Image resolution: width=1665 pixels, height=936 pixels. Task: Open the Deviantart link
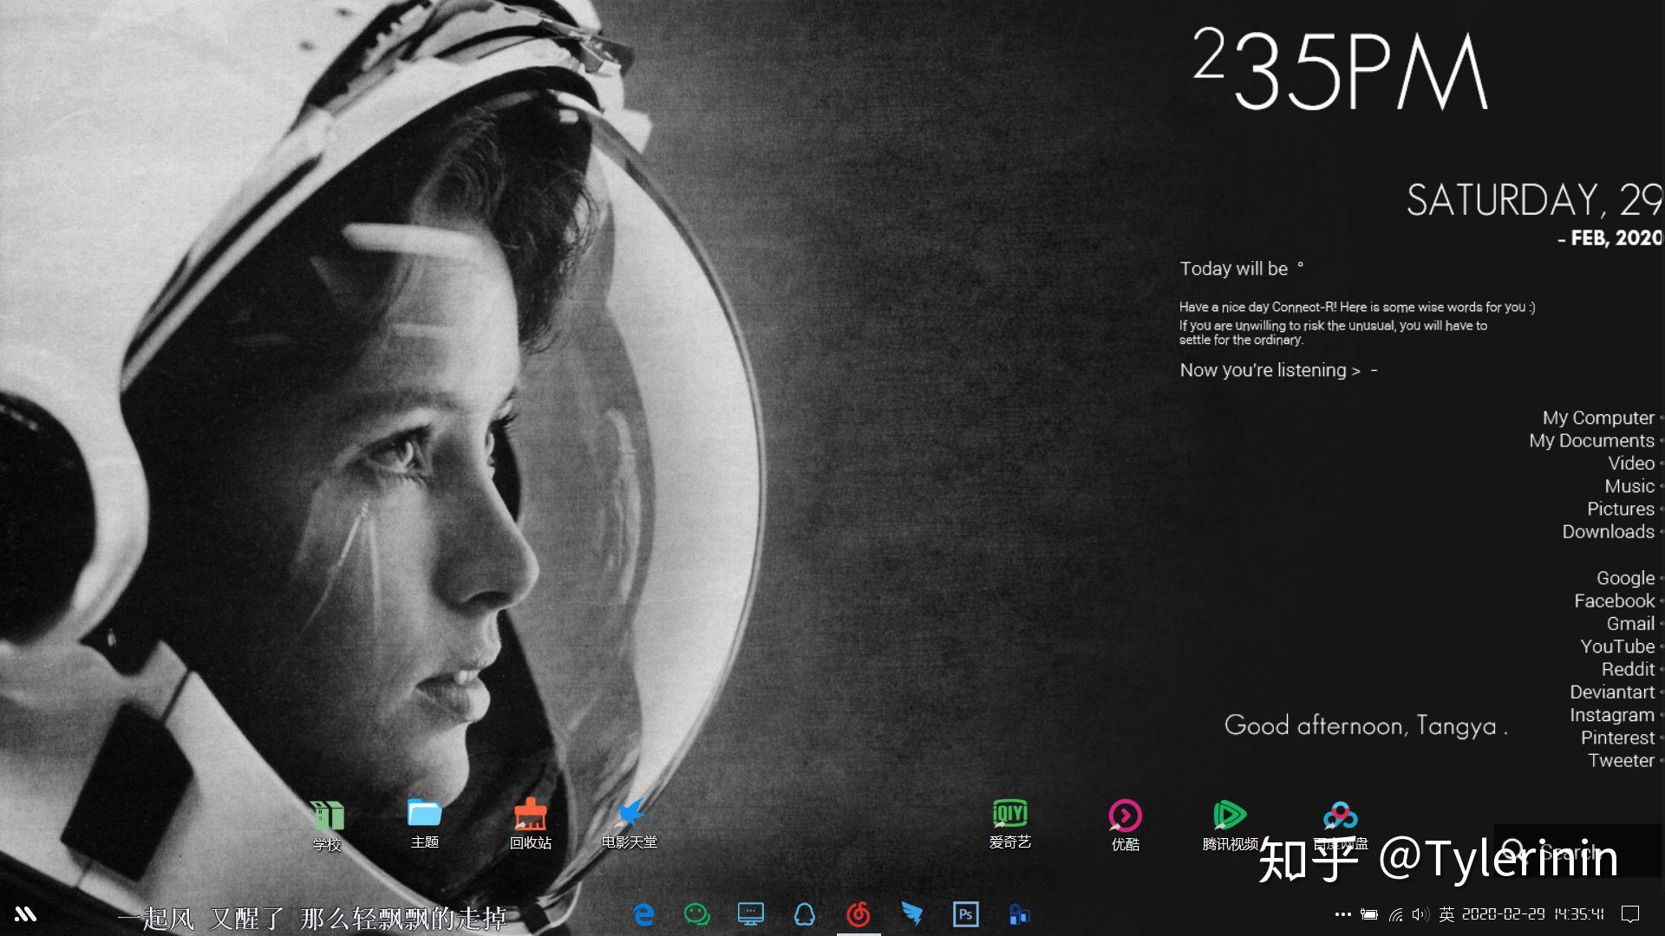coord(1612,692)
